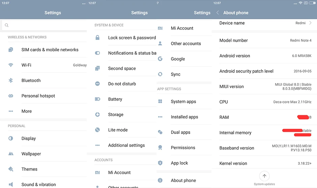The image size is (317, 188).
Task: Tap the About phone info icon
Action: pyautogui.click(x=160, y=180)
